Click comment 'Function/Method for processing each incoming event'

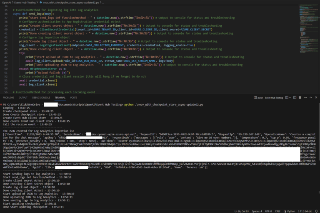54,92
